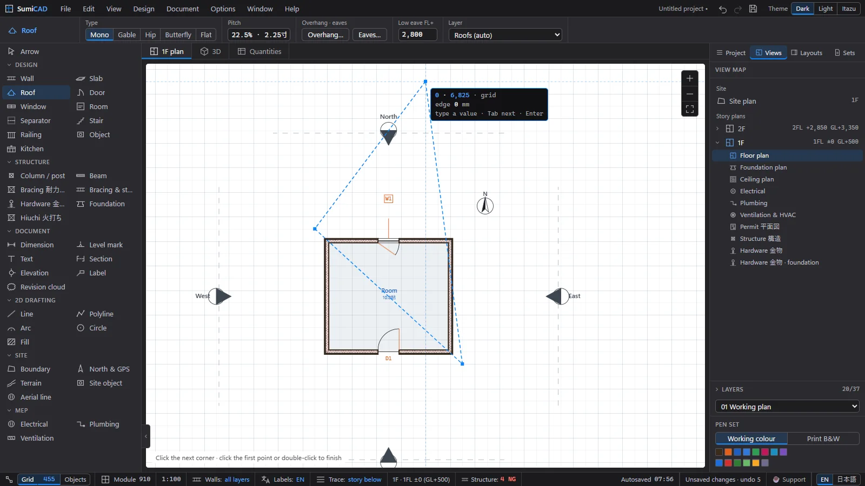Viewport: 865px width, 486px height.
Task: Fit view with the fullscreen icon
Action: pos(690,109)
